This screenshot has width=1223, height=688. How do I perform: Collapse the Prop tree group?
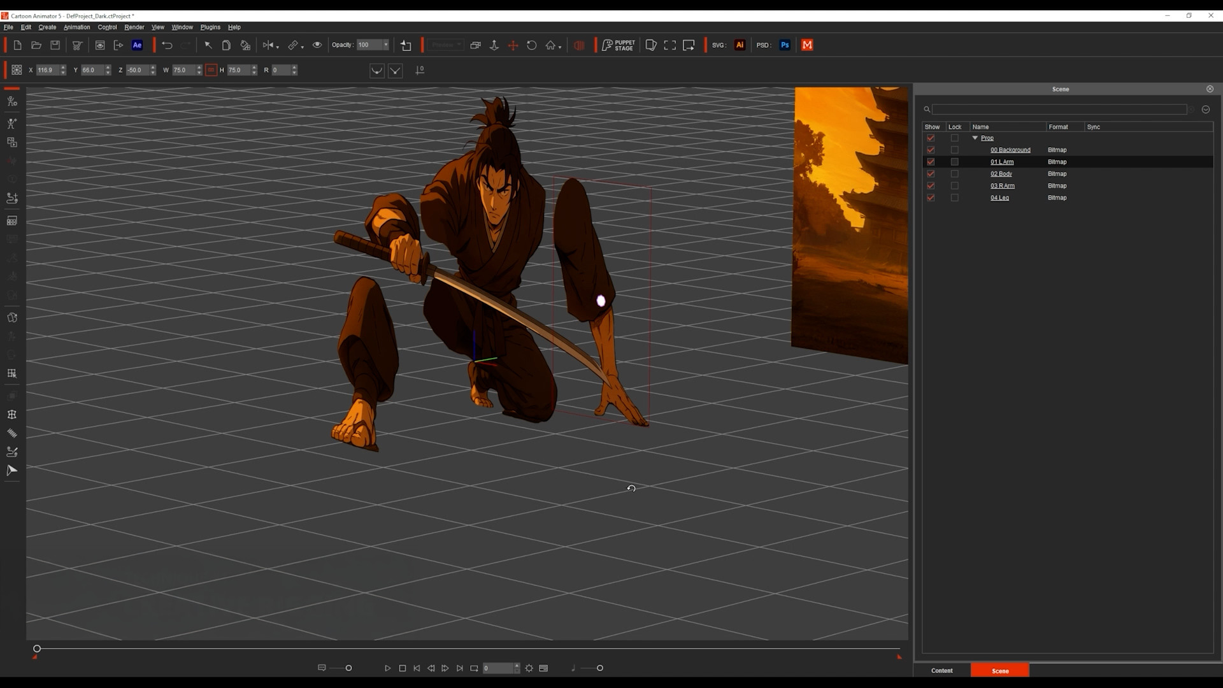[975, 138]
